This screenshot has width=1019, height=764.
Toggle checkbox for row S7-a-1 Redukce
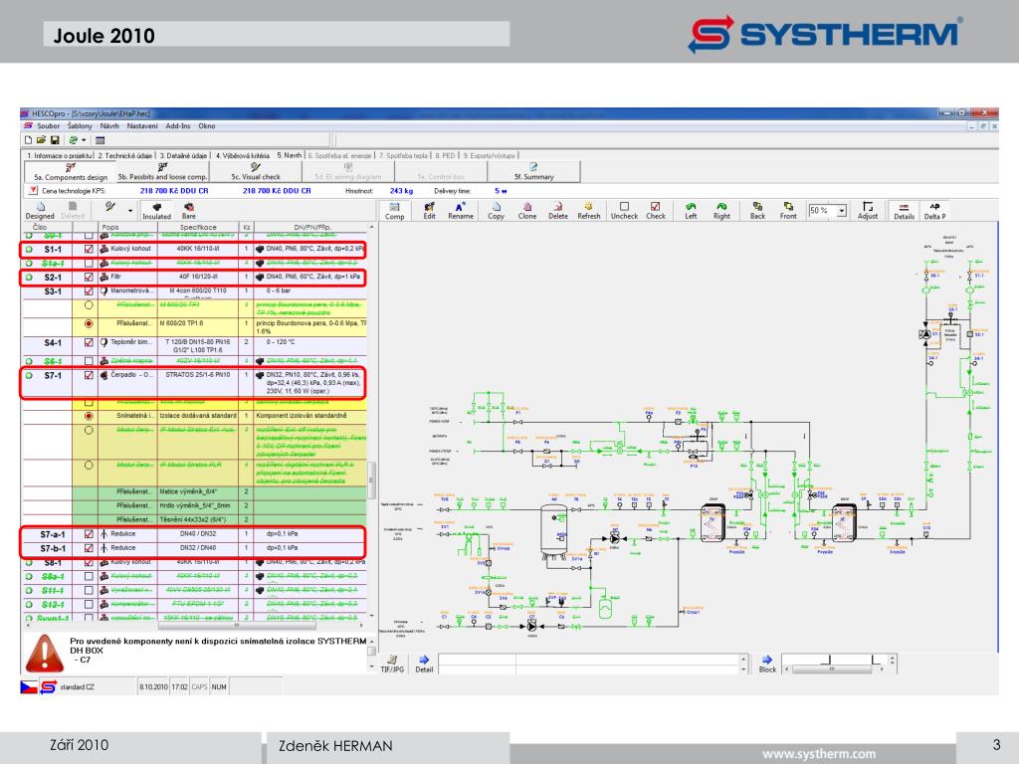coord(89,534)
